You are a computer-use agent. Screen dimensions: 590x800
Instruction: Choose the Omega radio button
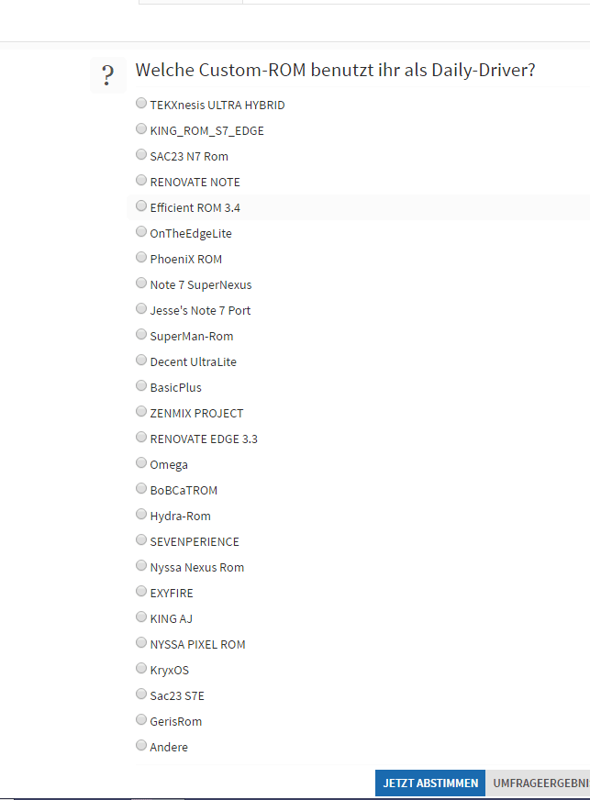141,462
